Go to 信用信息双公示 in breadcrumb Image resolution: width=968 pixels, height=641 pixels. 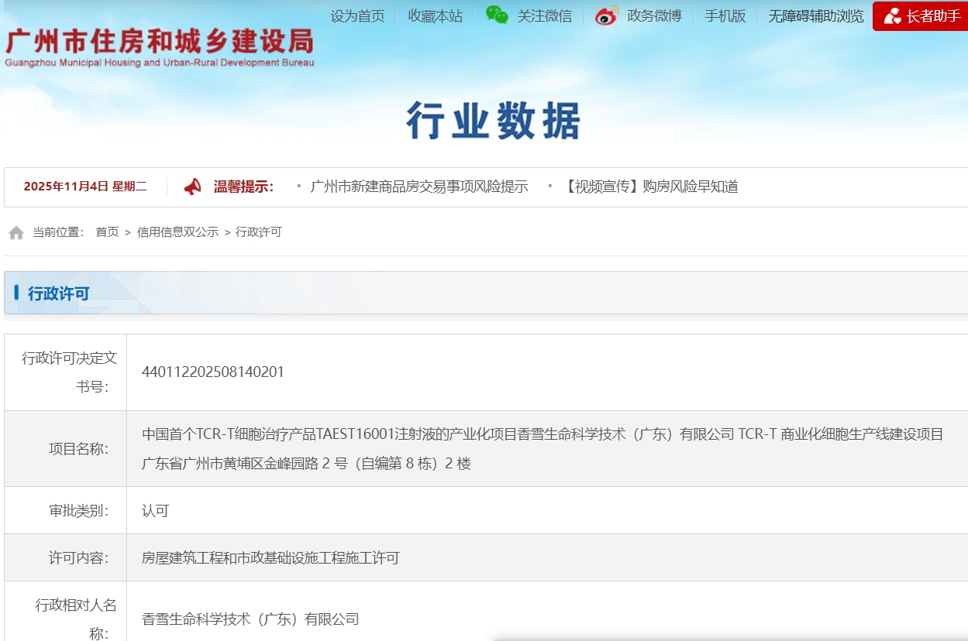point(177,232)
